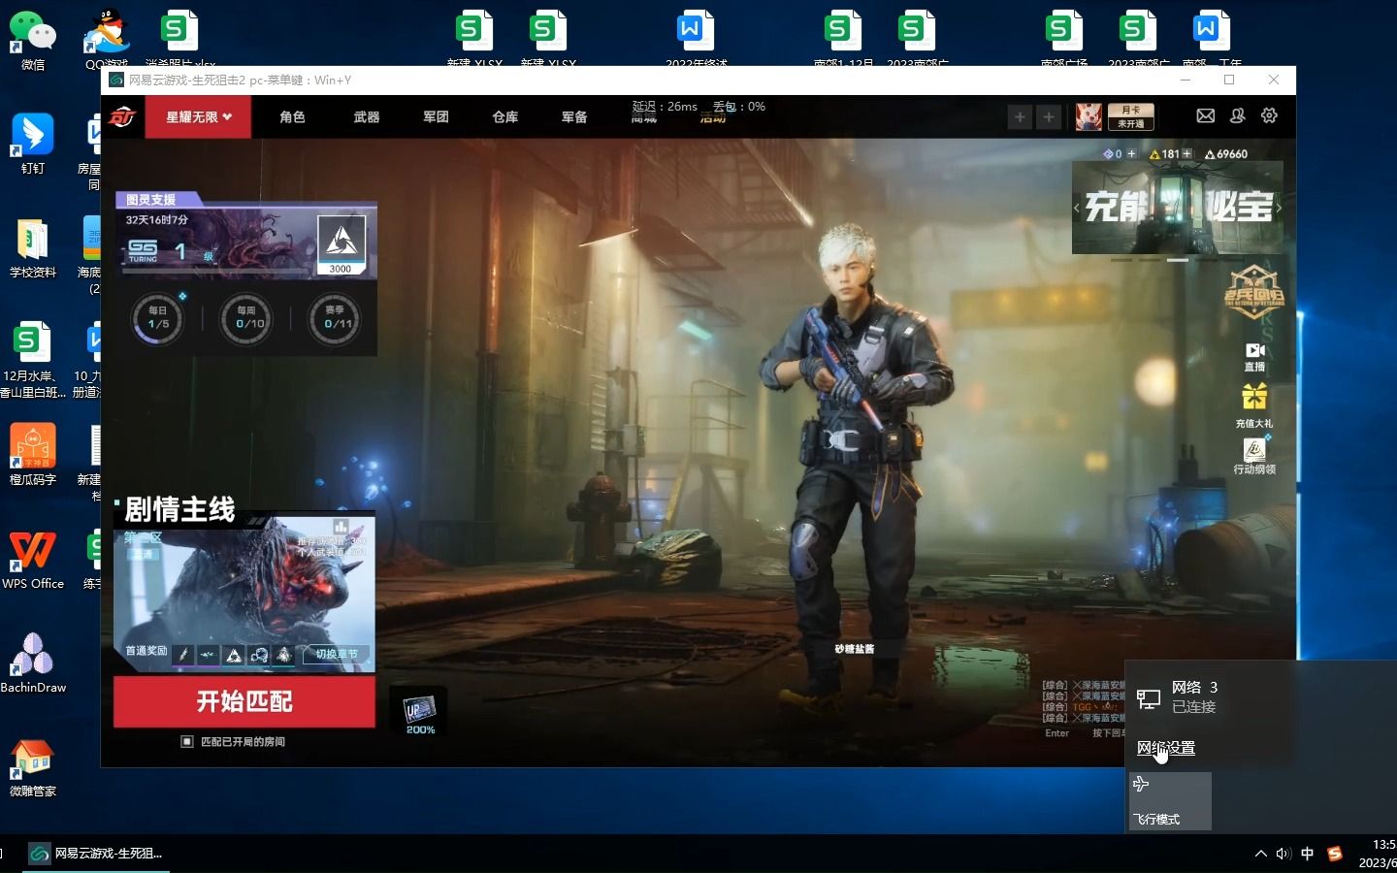Click the triangle reward icon in 首通奖励 row
1397x873 pixels.
(234, 656)
